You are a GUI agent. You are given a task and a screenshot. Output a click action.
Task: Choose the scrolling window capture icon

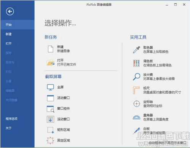[51, 119]
